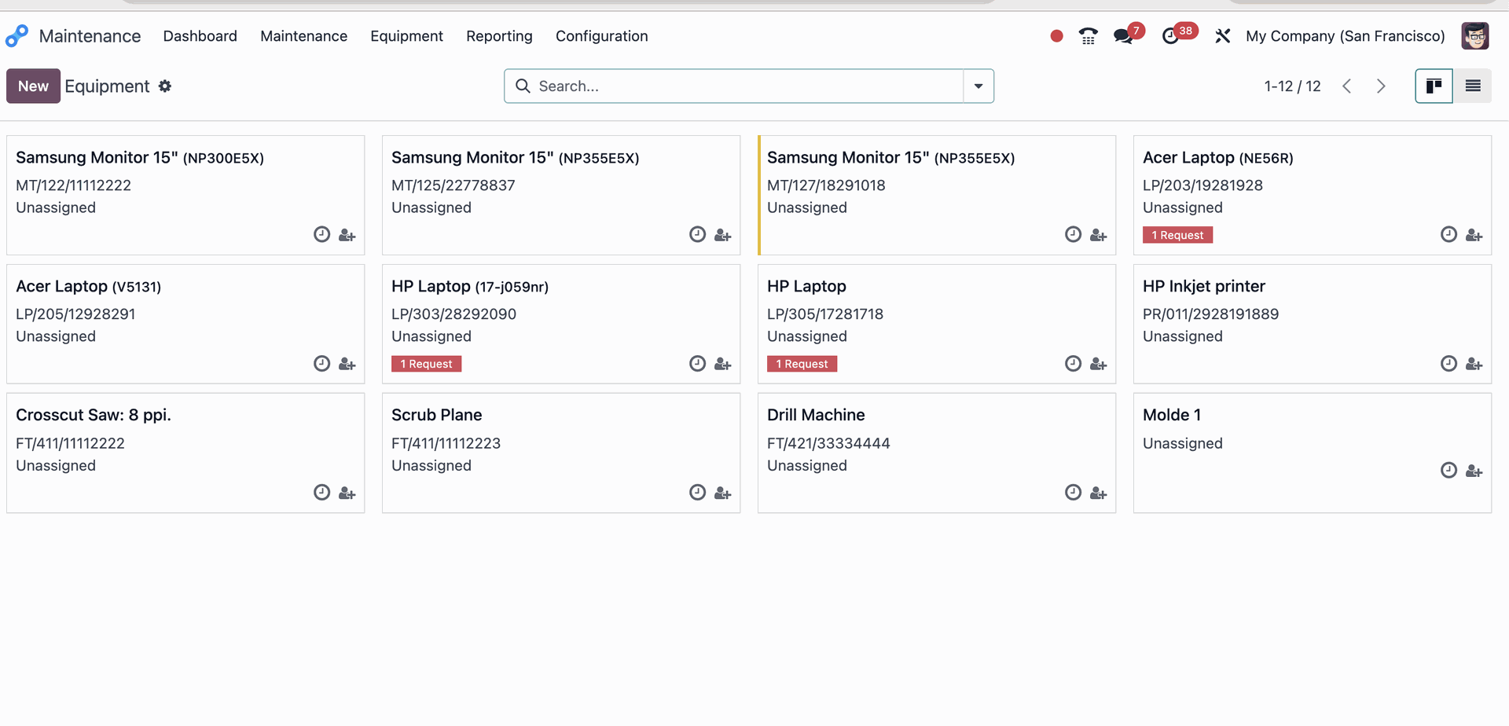This screenshot has width=1509, height=726.
Task: Click Unassigned on Drill Machine card
Action: point(807,466)
